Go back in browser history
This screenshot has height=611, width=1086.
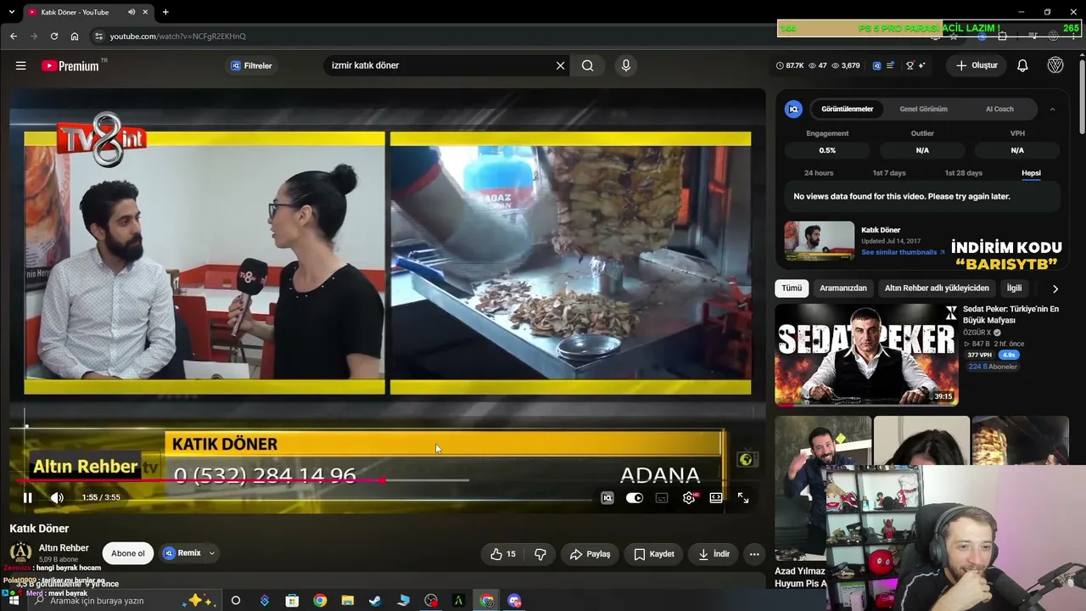14,36
